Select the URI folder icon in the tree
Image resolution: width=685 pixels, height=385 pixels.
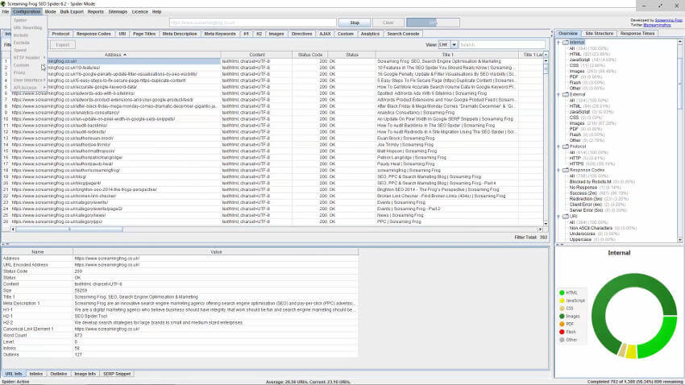tap(565, 217)
